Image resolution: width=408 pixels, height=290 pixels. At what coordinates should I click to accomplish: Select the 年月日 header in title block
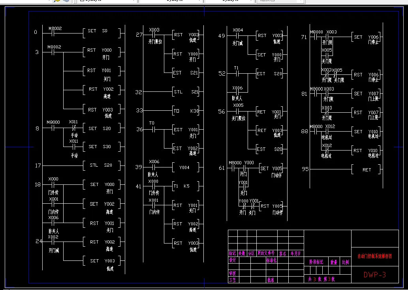tap(295, 253)
